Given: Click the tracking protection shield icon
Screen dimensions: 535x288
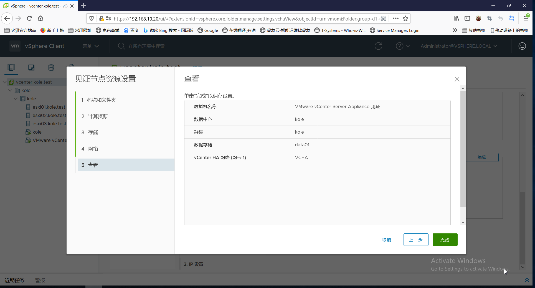Looking at the screenshot, I should pyautogui.click(x=92, y=18).
